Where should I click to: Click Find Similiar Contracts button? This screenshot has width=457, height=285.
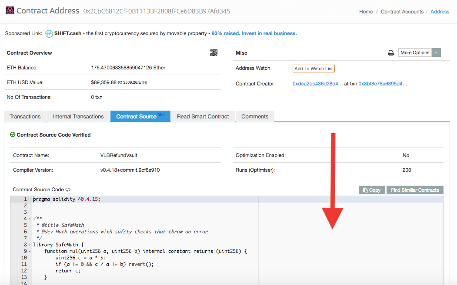click(415, 190)
